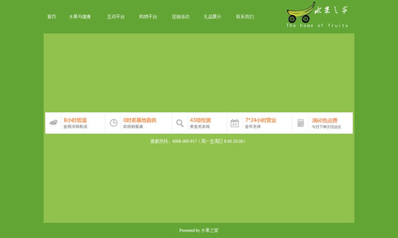Viewport: 398px width, 238px height.
Task: Click the 7*24小时营业 heading
Action: coord(260,120)
